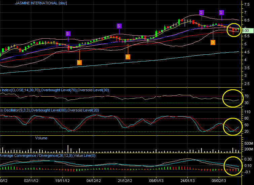The image size is (254, 185).
Task: Click the 08/02/13 date on the time axis
Action: point(219,181)
